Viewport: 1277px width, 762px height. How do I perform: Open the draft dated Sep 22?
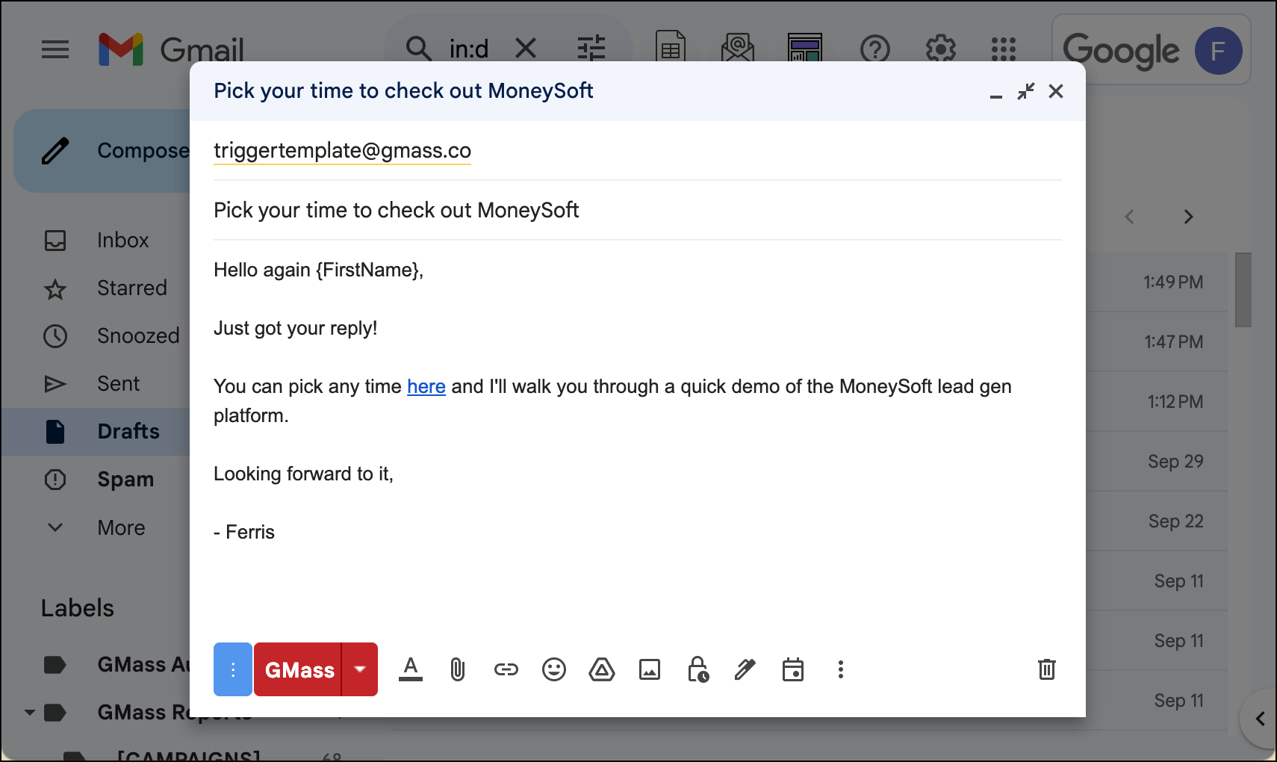[x=1156, y=521]
